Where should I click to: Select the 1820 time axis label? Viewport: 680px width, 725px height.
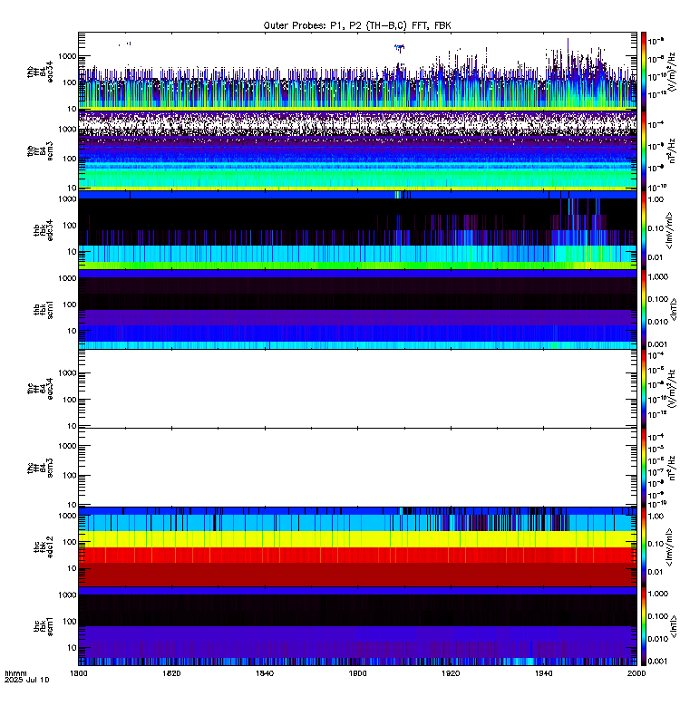(x=171, y=673)
